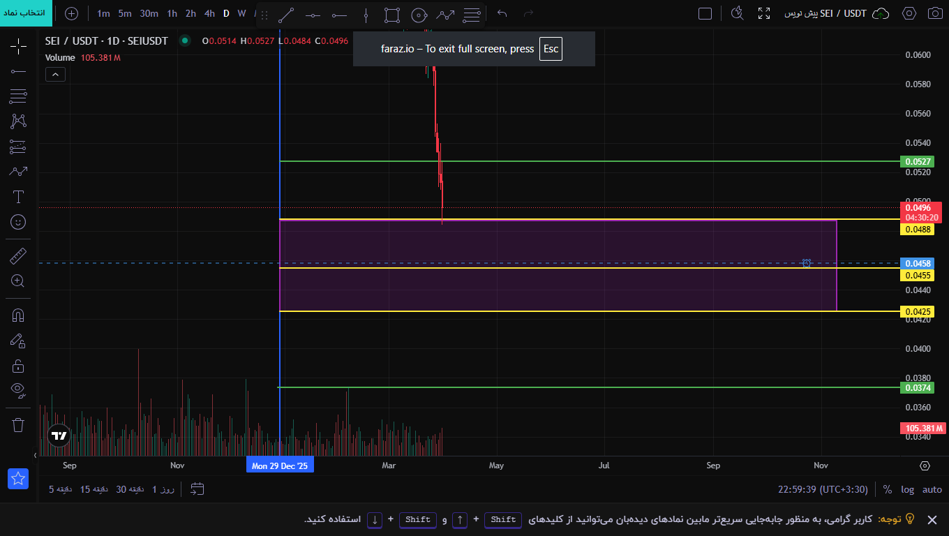Select the polyline path tool in floating toolbar
The width and height of the screenshot is (949, 536).
click(x=445, y=14)
